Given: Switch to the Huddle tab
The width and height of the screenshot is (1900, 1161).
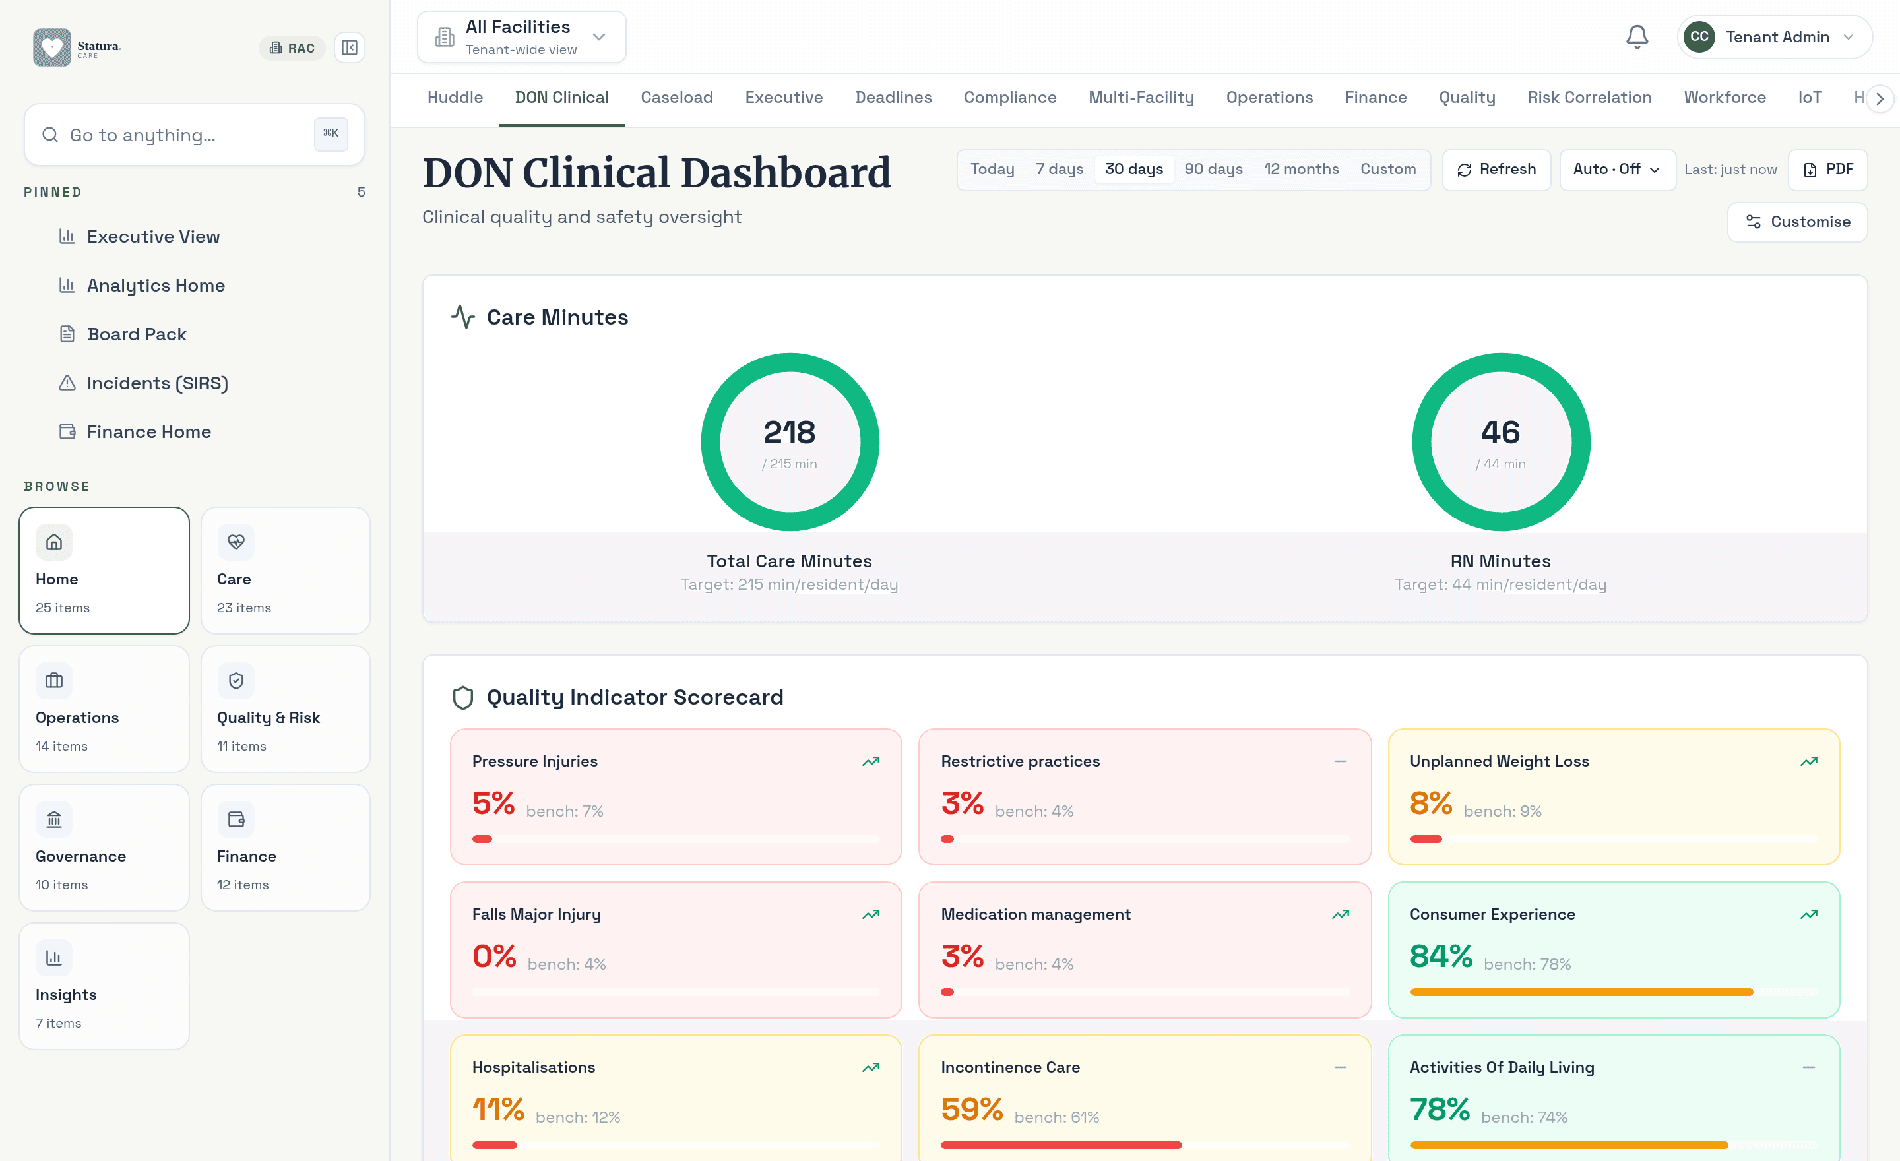Looking at the screenshot, I should click(455, 98).
